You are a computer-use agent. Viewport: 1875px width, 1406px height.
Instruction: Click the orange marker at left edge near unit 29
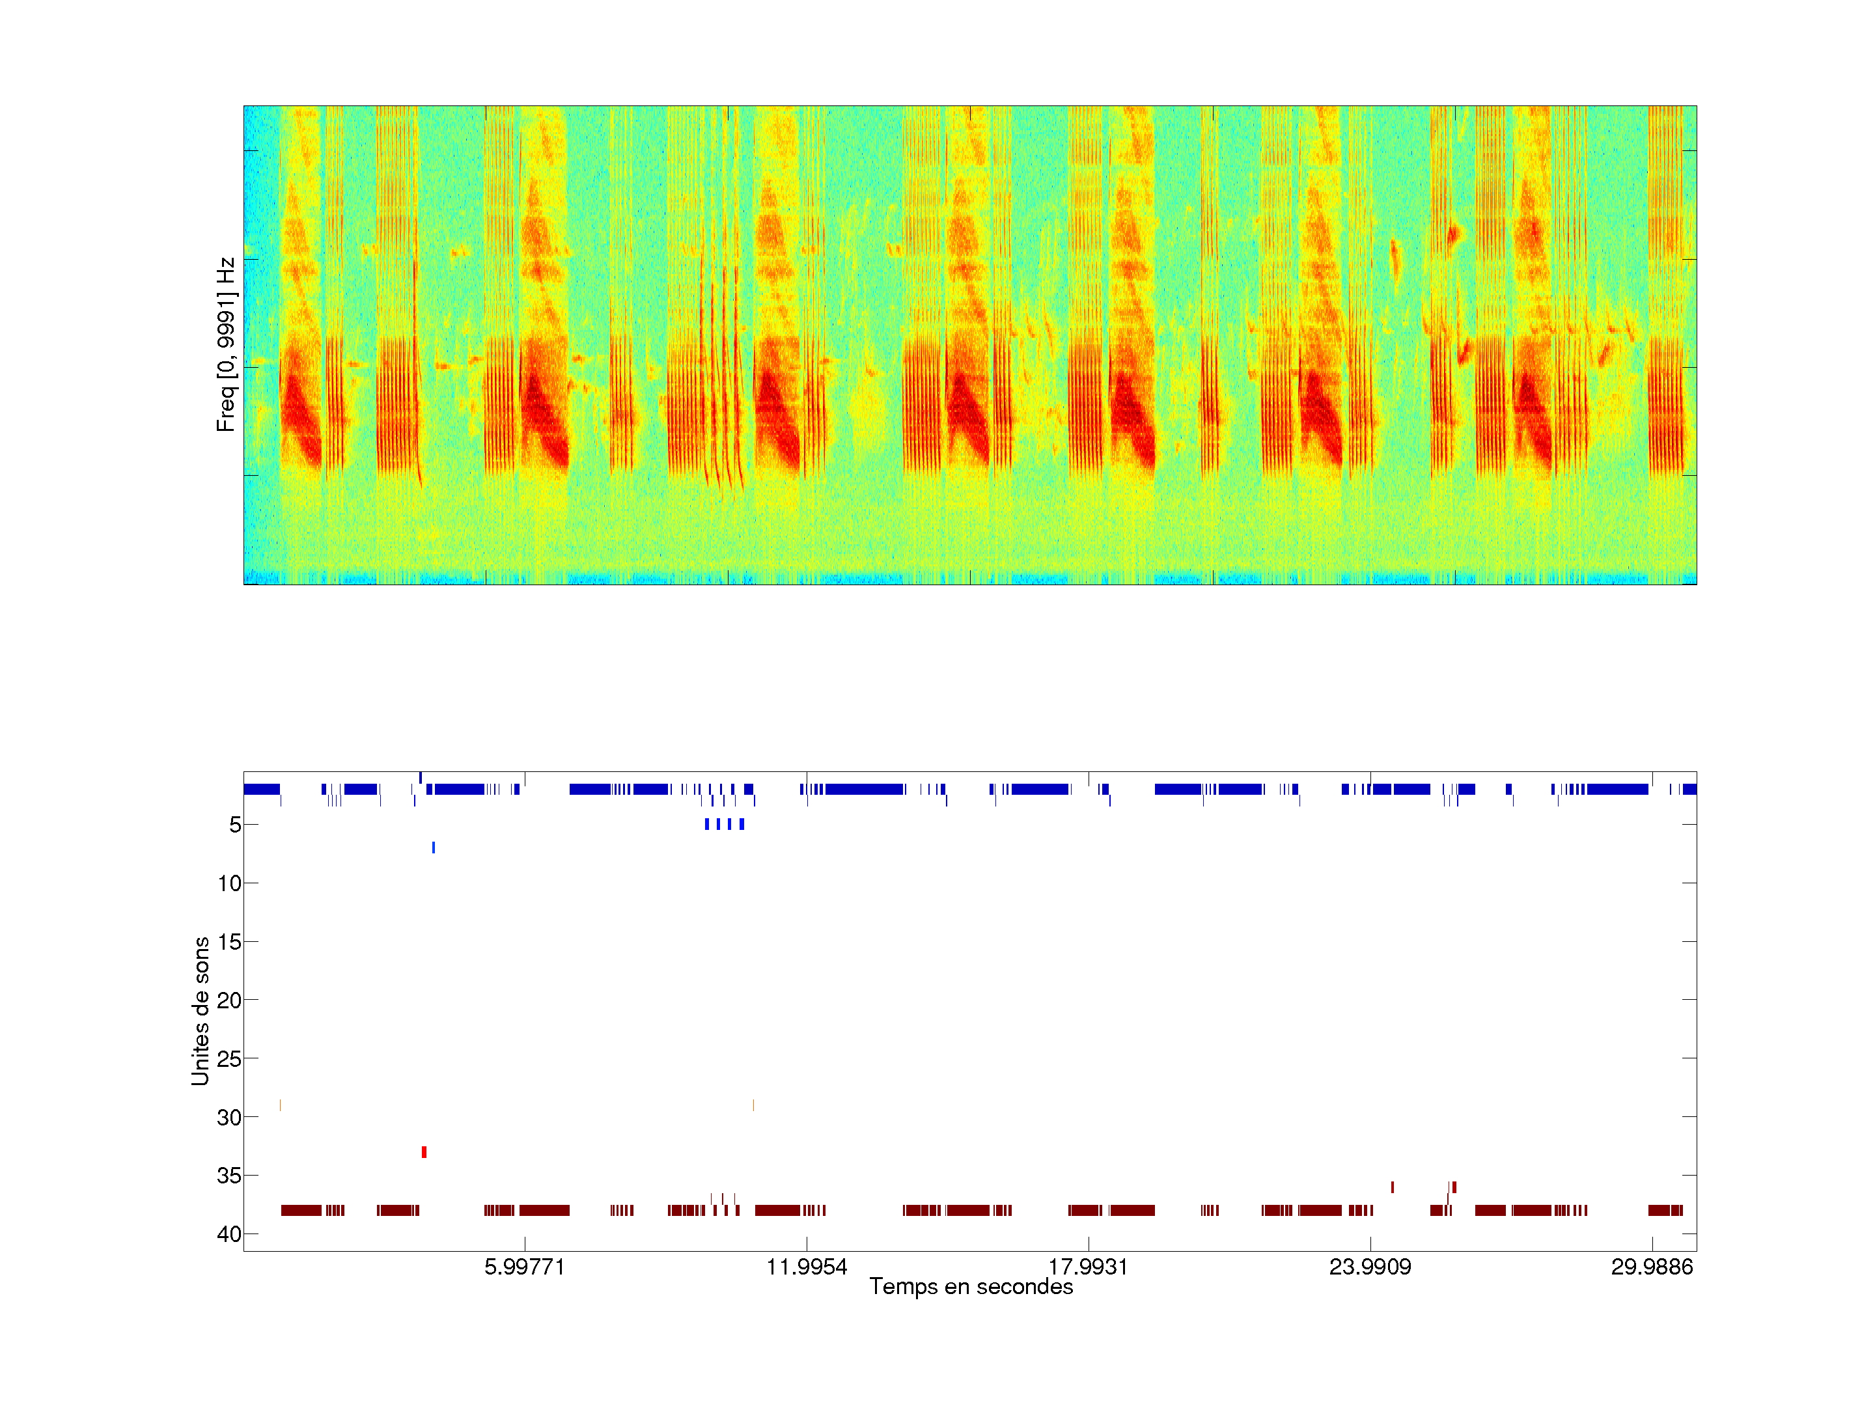(281, 1105)
